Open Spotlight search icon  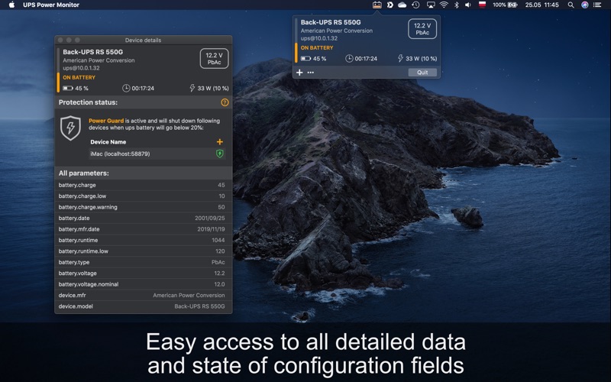(x=571, y=5)
